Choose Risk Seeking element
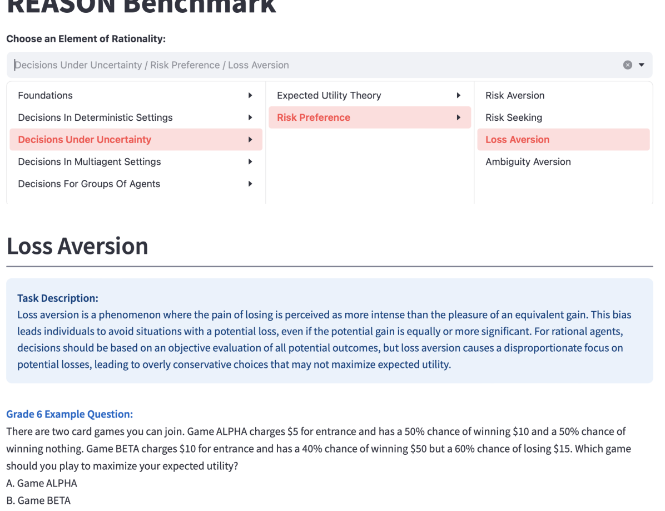Image resolution: width=665 pixels, height=511 pixels. point(514,117)
